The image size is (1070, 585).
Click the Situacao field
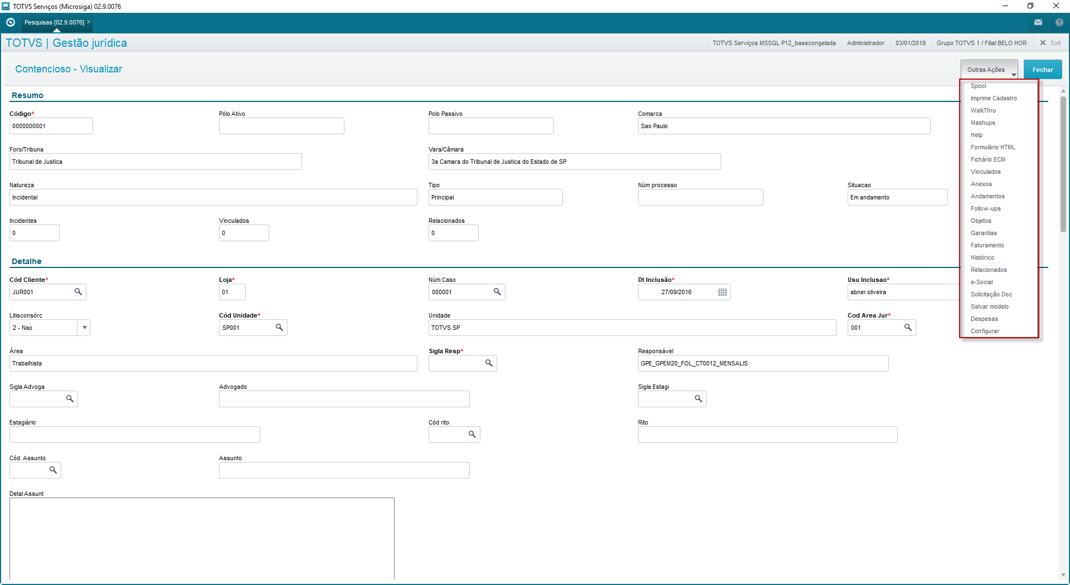[898, 197]
